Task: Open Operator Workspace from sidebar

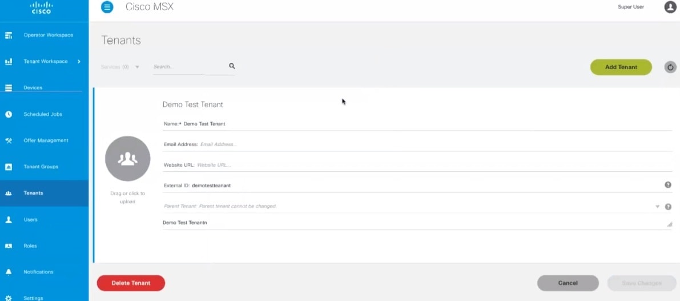Action: pyautogui.click(x=48, y=35)
